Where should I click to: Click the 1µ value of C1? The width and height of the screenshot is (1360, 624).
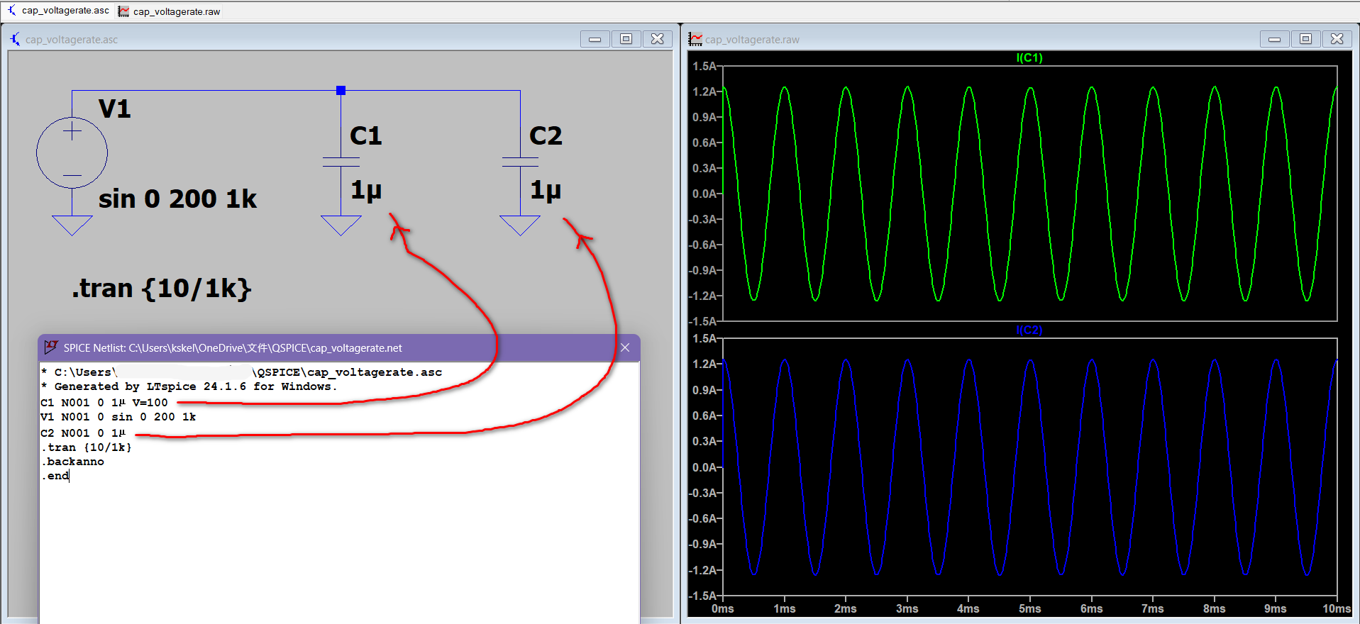(x=366, y=190)
